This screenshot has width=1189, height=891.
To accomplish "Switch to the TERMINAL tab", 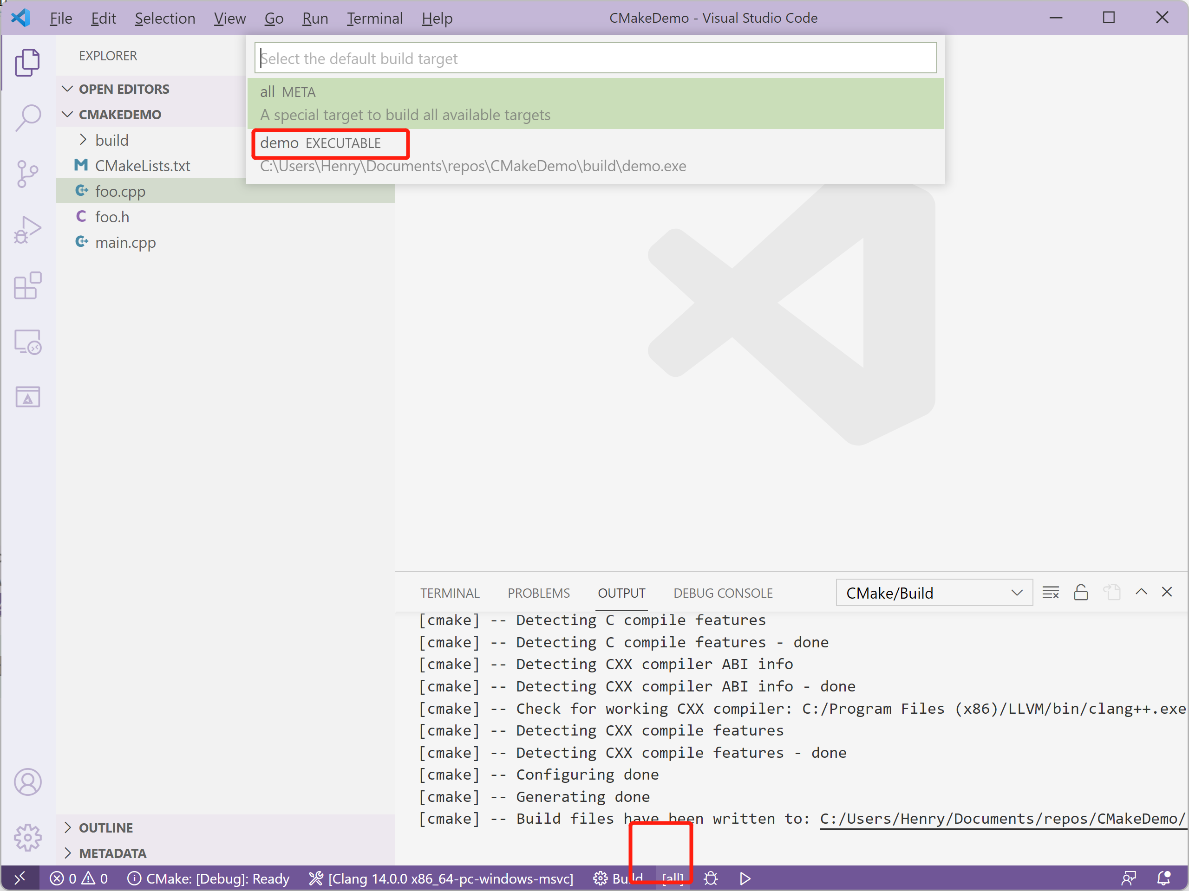I will pos(450,593).
